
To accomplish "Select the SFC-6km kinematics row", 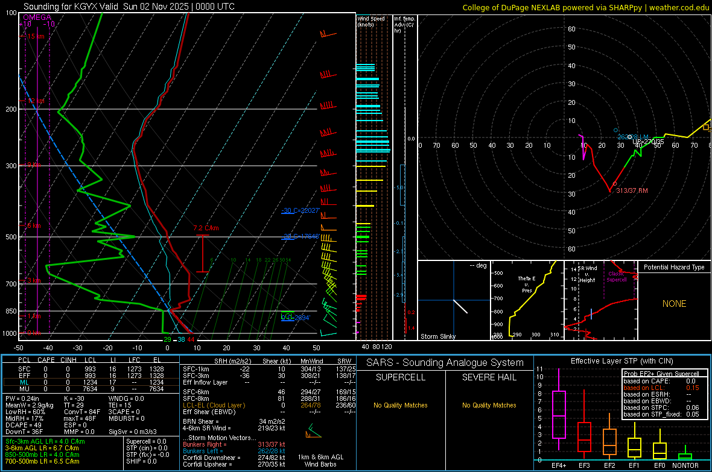I will pos(269,392).
